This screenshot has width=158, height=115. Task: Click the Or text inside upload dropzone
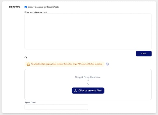(88, 84)
